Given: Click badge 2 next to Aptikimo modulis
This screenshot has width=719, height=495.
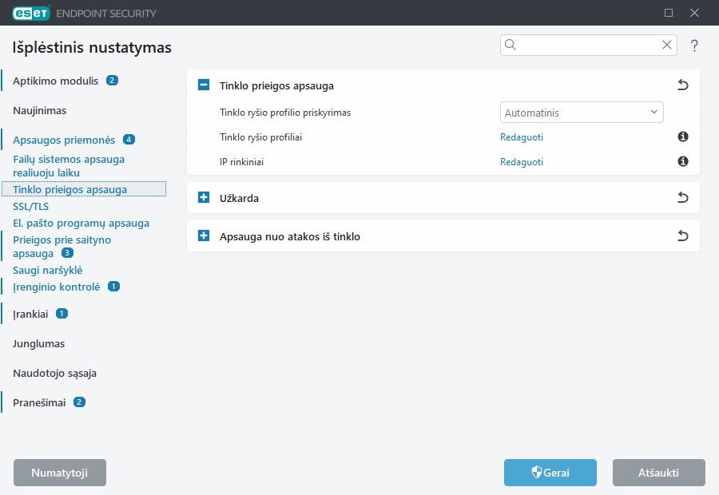Looking at the screenshot, I should [x=113, y=80].
